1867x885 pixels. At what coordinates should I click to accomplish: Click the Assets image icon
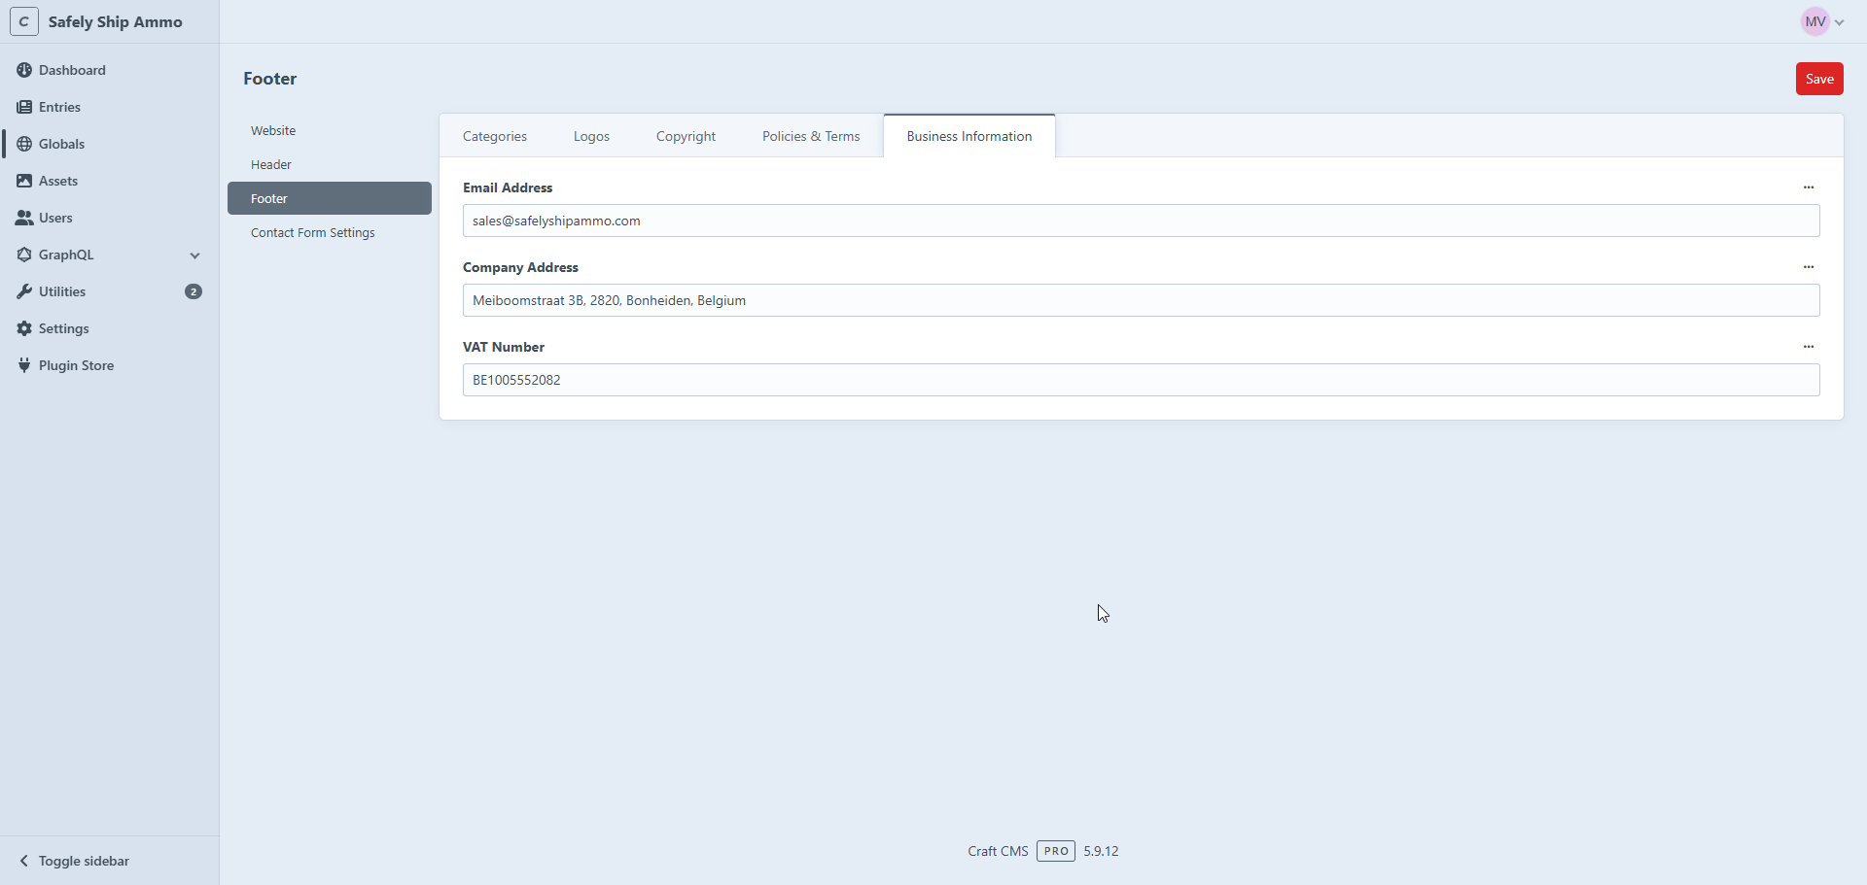pos(24,181)
